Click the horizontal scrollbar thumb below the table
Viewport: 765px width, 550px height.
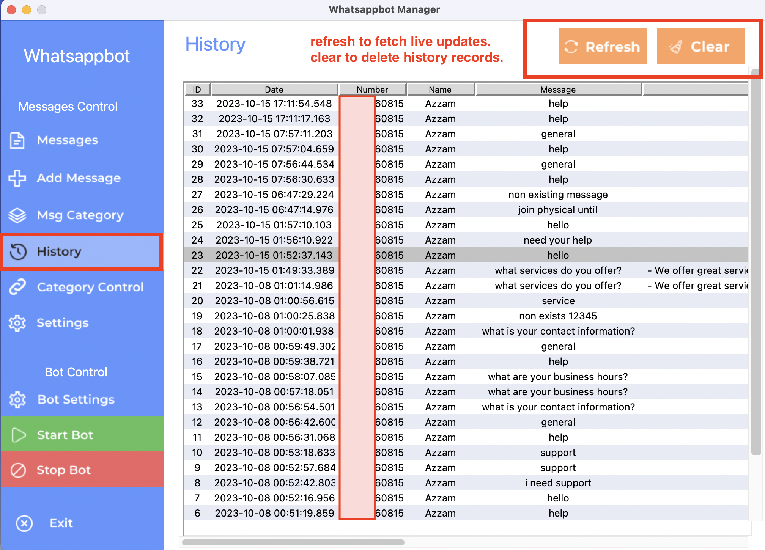click(293, 542)
